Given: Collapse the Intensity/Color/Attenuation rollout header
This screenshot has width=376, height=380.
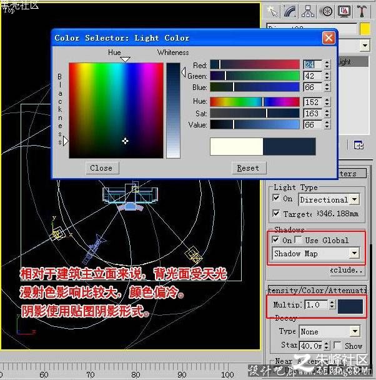Looking at the screenshot, I should pos(317,290).
